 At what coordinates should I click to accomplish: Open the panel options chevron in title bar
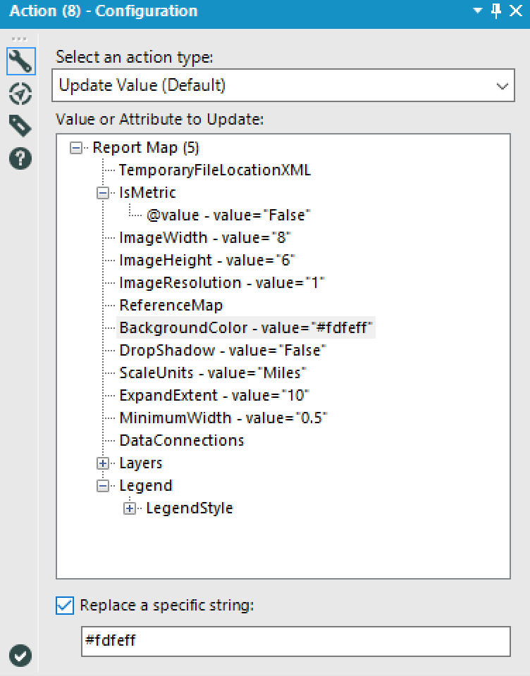point(479,11)
